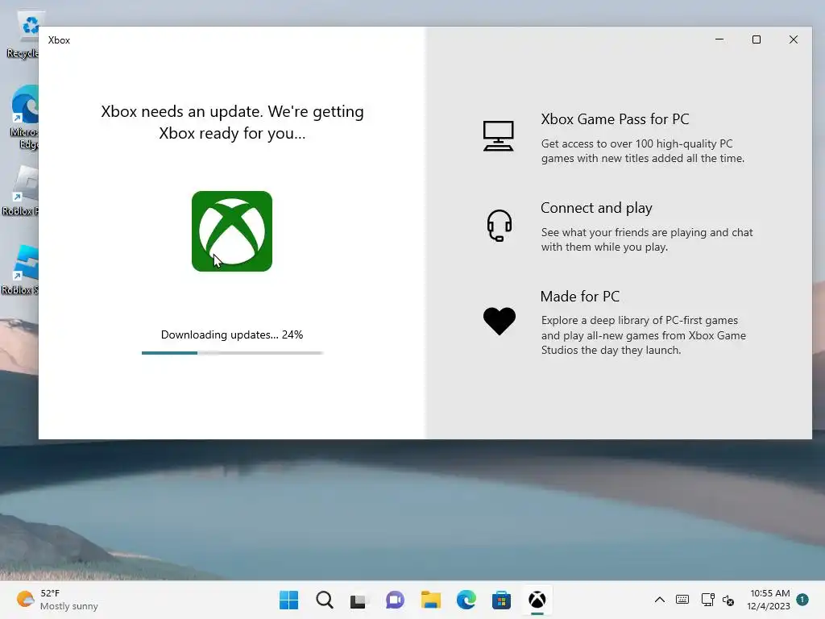Open taskbar Search
Screen dimensions: 825x619
click(324, 600)
